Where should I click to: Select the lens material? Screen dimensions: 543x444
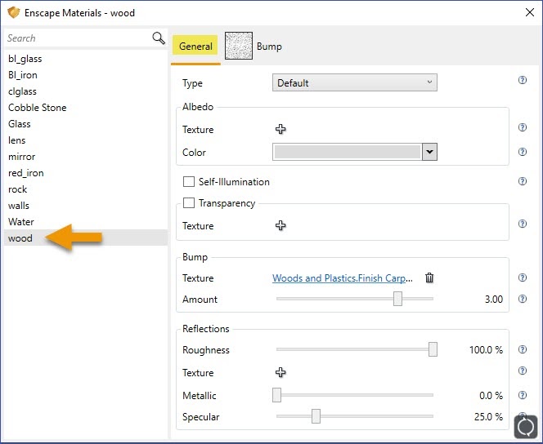click(86, 140)
